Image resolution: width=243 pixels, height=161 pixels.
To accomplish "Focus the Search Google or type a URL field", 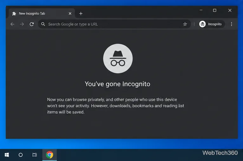I will 114,24.
